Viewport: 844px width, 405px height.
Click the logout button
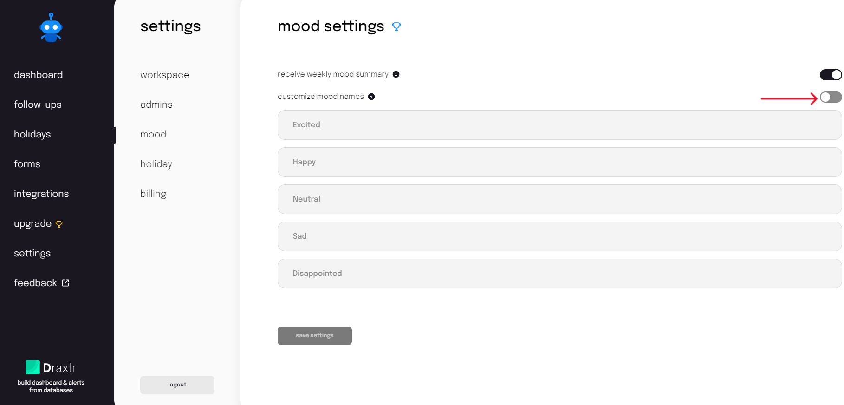177,385
